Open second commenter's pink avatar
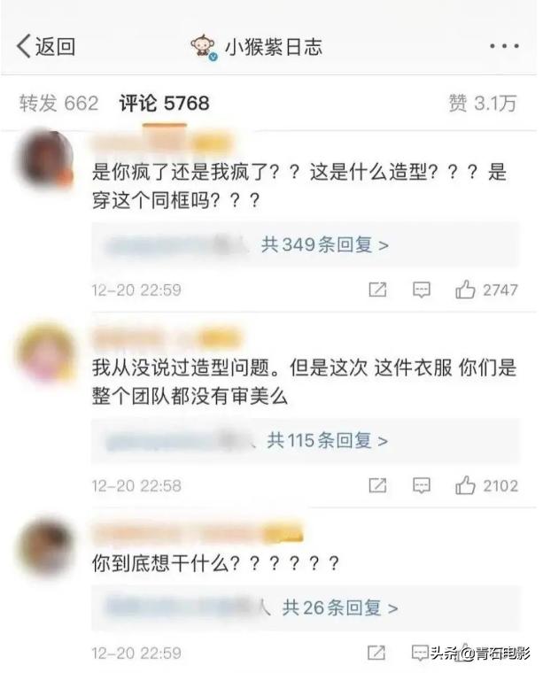This screenshot has height=673, width=543. coord(44,352)
